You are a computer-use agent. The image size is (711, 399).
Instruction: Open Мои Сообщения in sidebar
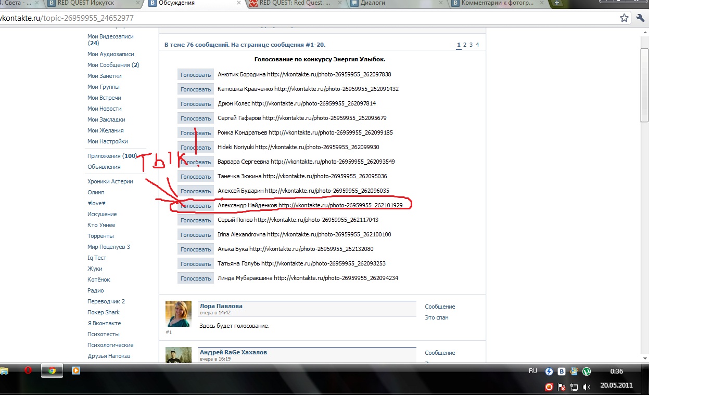coord(113,65)
